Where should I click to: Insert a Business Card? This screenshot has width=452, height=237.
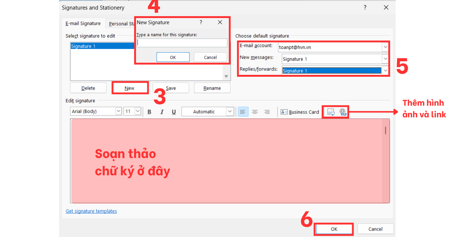[x=299, y=112]
